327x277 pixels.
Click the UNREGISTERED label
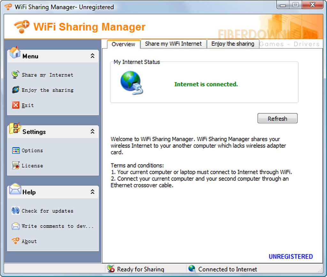pos(291,256)
